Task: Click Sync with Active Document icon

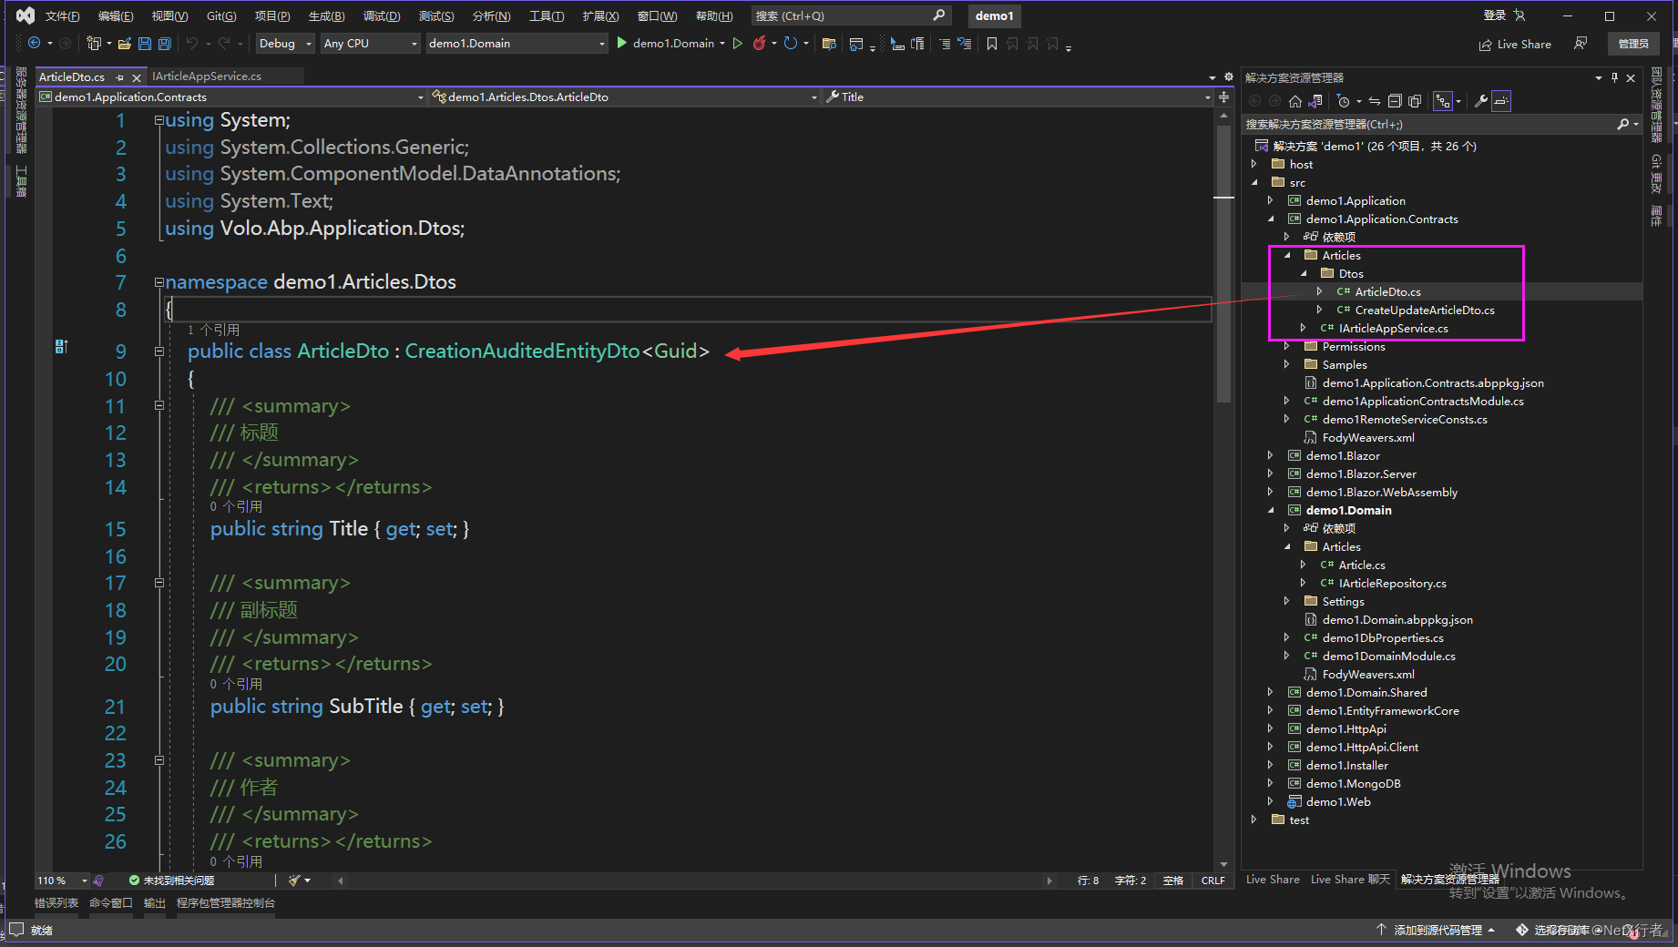Action: [1375, 101]
